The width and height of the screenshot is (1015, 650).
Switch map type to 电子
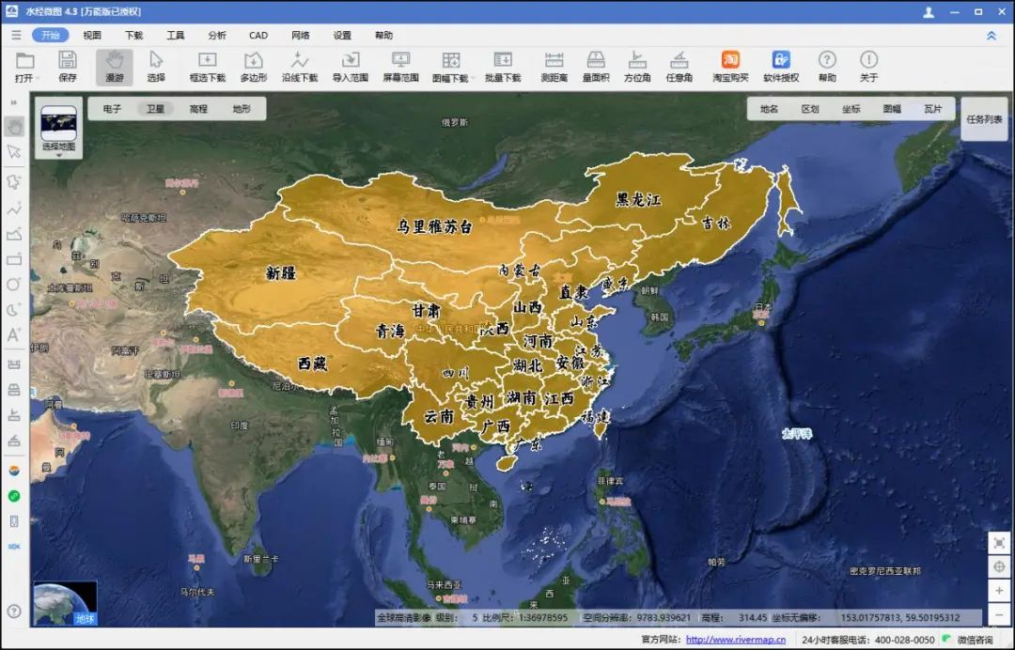tap(112, 109)
